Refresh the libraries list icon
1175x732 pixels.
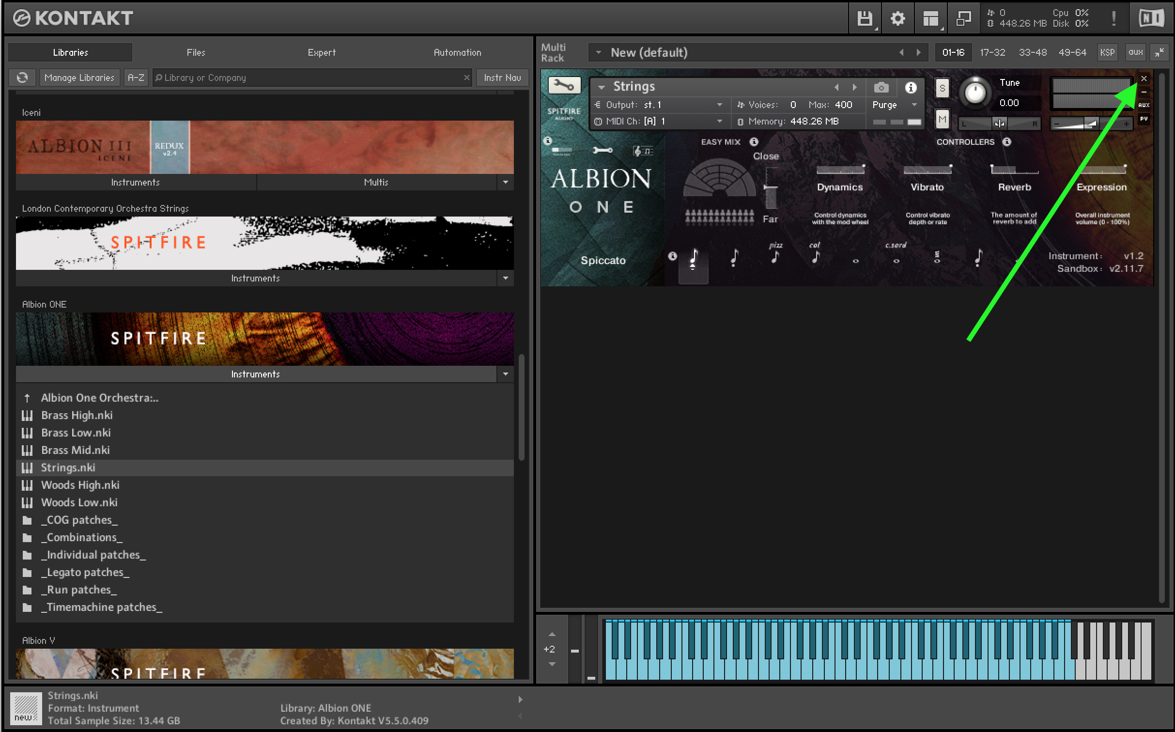tap(22, 78)
